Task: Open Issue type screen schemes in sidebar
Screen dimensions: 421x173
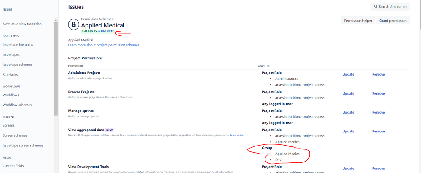Action: (23, 145)
